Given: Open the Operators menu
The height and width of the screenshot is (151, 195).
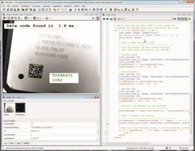Looking at the screenshot, I should pyautogui.click(x=46, y=6).
